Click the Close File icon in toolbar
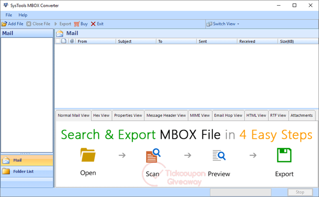This screenshot has height=197, width=319. coord(28,24)
